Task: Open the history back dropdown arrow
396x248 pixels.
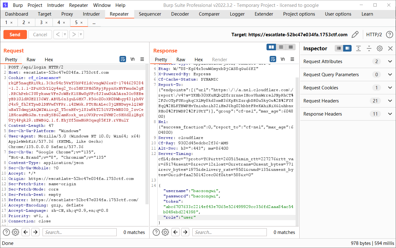Action: [x=65, y=35]
